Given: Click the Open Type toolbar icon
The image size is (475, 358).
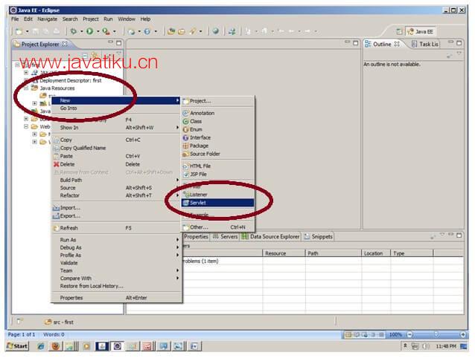Looking at the screenshot, I should (x=171, y=31).
